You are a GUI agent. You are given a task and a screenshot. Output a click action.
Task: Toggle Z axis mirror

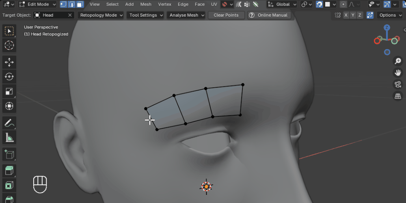[x=360, y=15]
